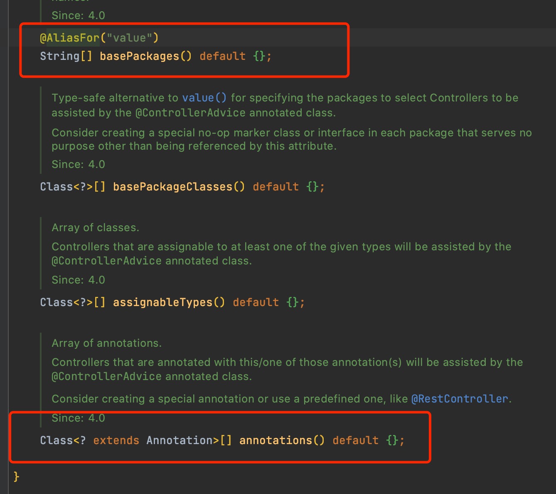Click the default keyword after annotations()
This screenshot has height=494, width=556.
356,440
